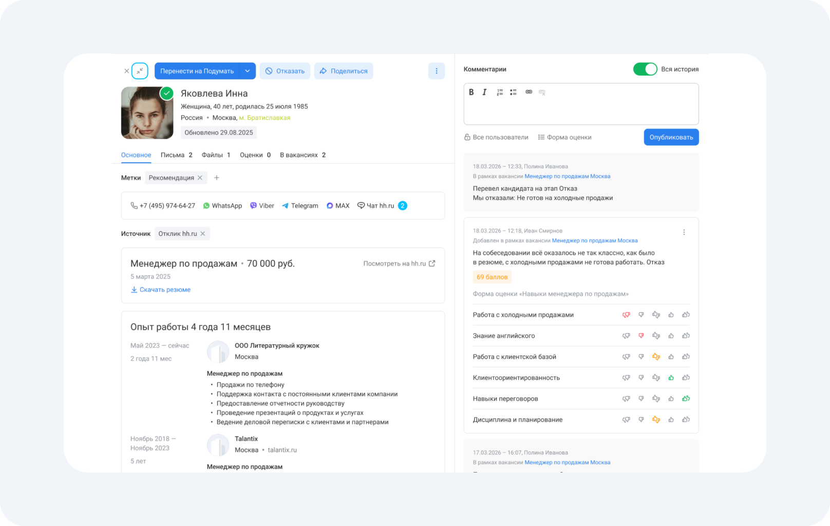Click the Talantix company name
Screen dimensions: 830x526
pos(246,439)
